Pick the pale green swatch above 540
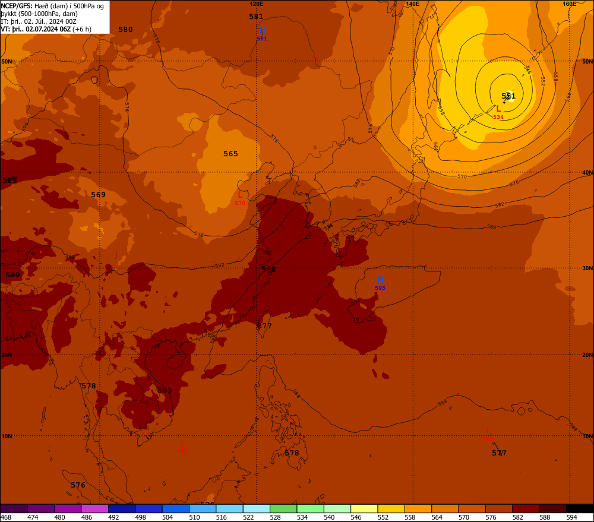Screen dimensions: 594x522 point(337,509)
